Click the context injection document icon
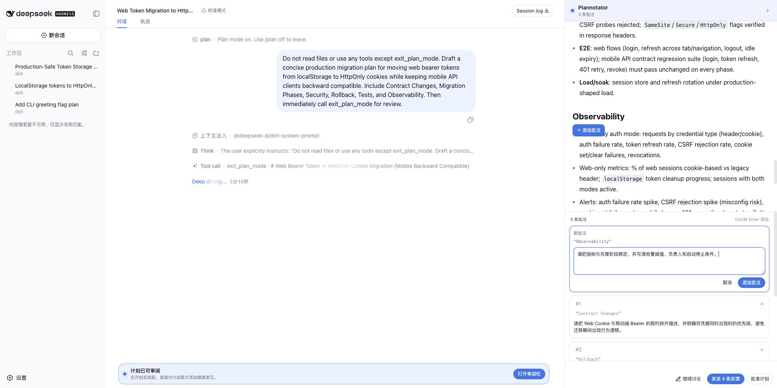The image size is (777, 388). [195, 136]
